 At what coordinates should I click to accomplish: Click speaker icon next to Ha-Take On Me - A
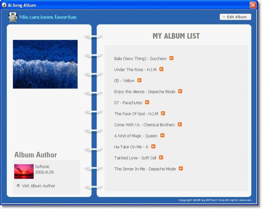point(153,146)
